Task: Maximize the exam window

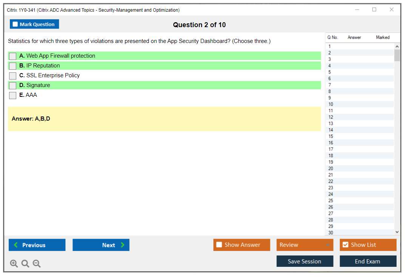Action: click(374, 10)
